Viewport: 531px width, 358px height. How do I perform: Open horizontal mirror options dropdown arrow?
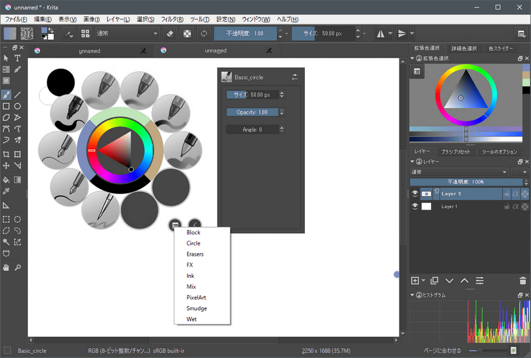(x=391, y=33)
